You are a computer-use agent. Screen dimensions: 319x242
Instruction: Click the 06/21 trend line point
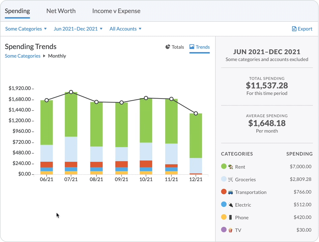tap(47, 100)
